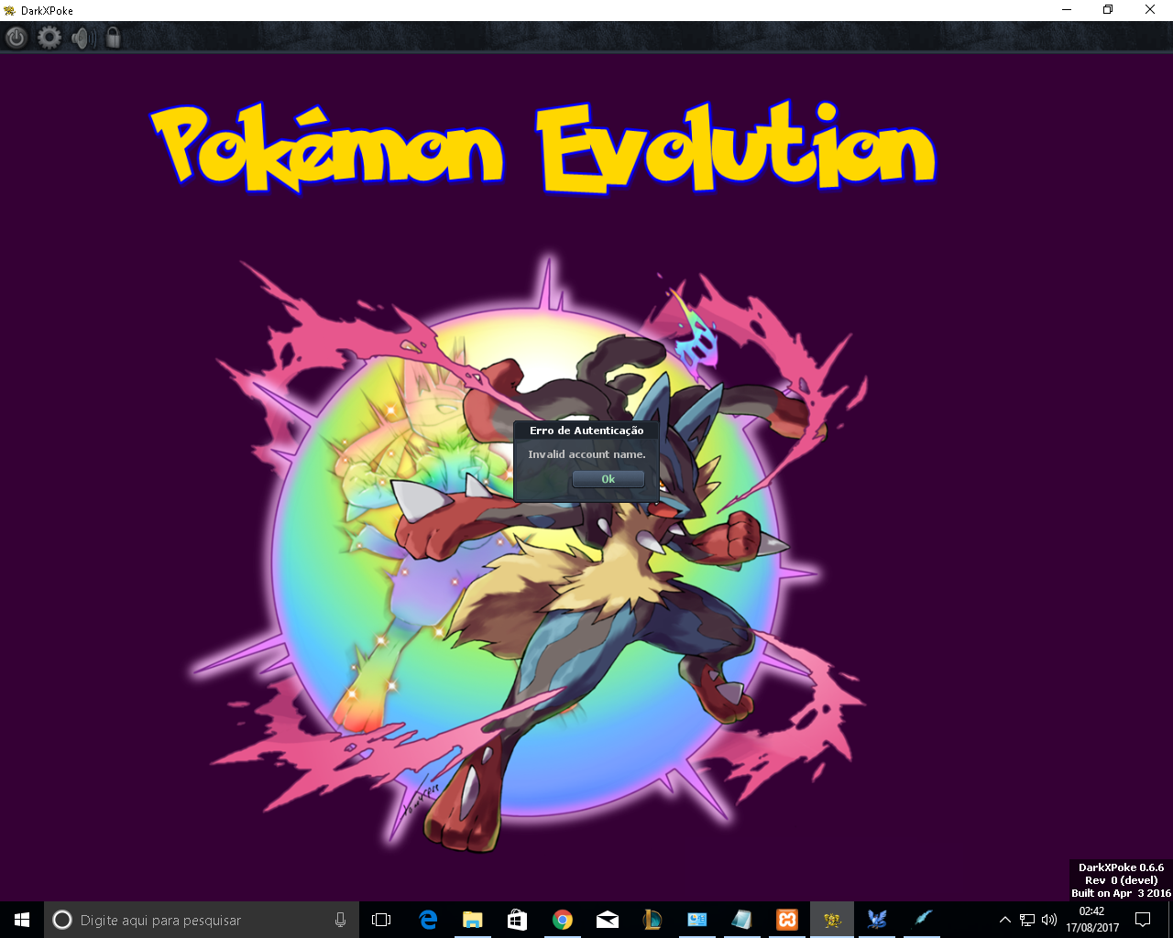The width and height of the screenshot is (1173, 938).
Task: Open the system volume tray icon
Action: (x=1049, y=920)
